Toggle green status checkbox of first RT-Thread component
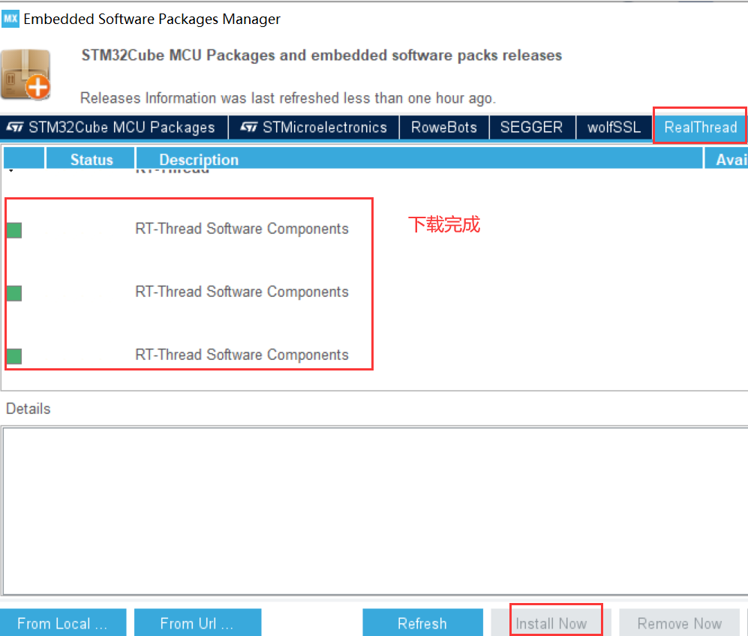The image size is (748, 636). [14, 230]
